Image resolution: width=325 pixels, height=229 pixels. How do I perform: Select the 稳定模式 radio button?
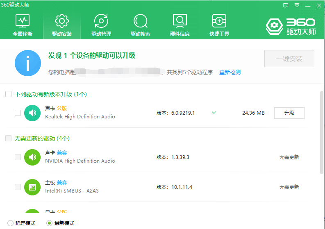(x=10, y=223)
